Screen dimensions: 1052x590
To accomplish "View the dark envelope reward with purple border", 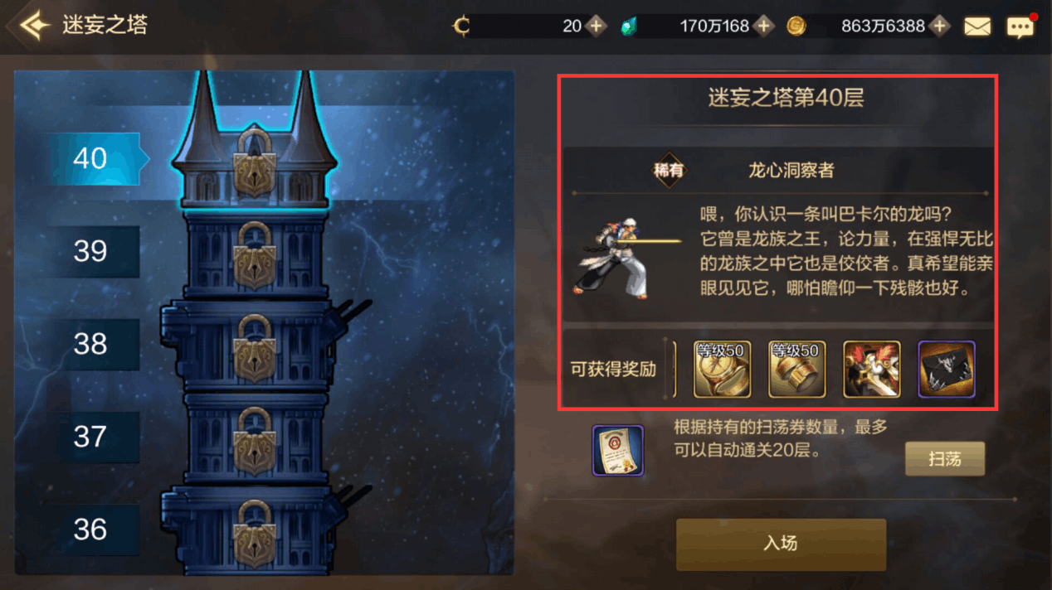I will click(x=947, y=369).
